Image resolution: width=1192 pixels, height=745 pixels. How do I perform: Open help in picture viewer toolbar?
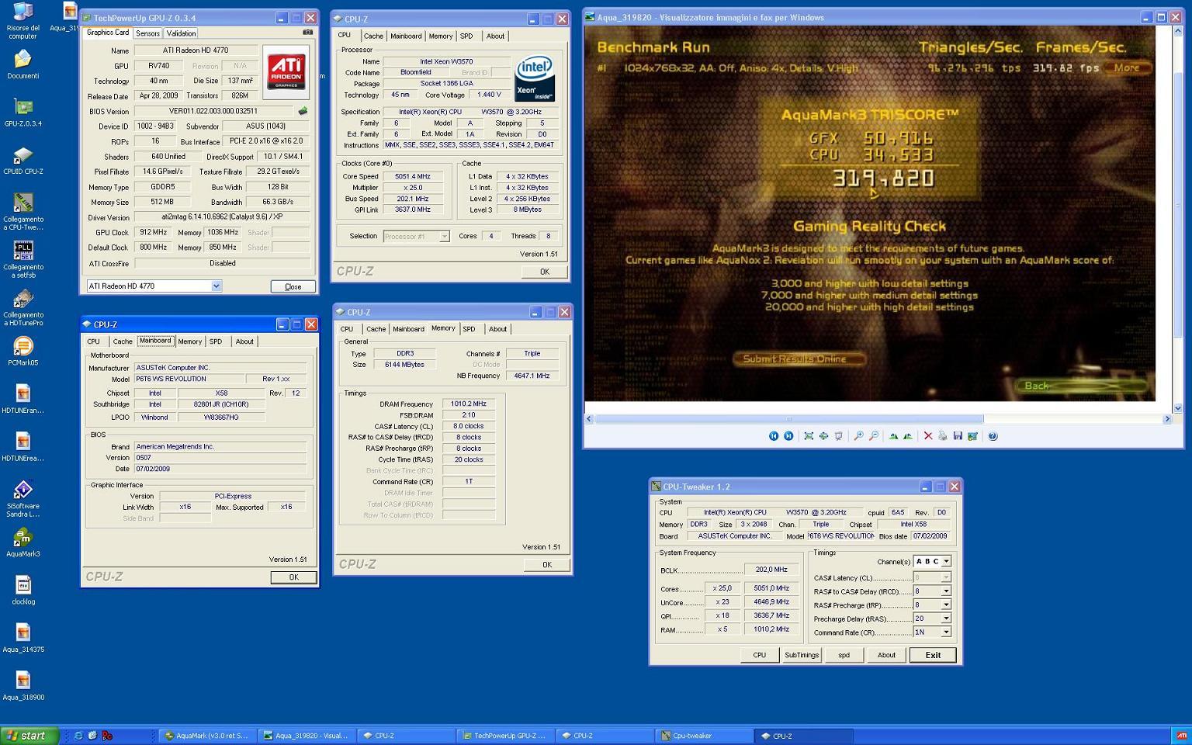click(x=993, y=436)
